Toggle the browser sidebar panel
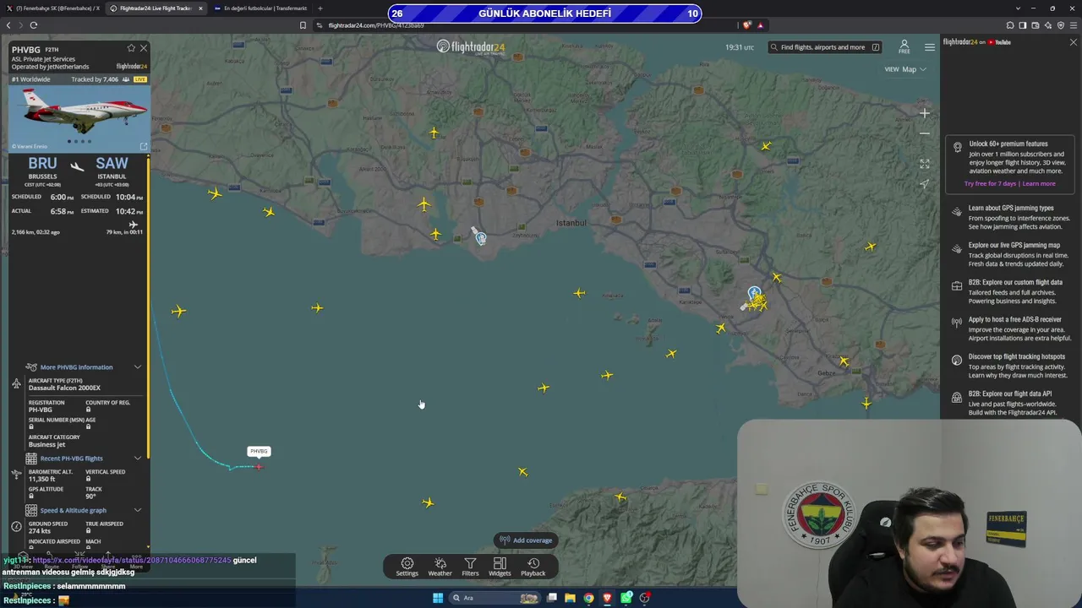1082x608 pixels. tap(1023, 25)
